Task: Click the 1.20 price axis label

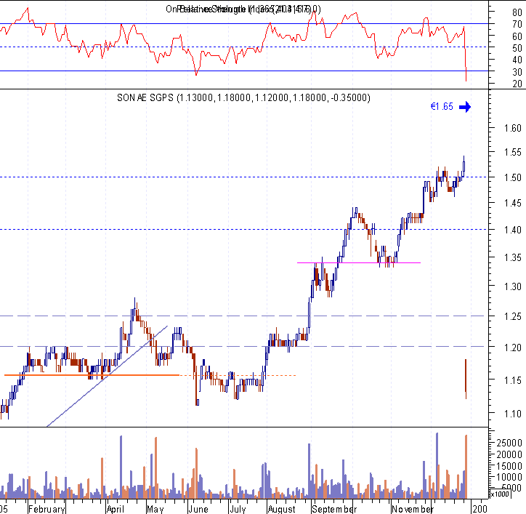Action: point(513,347)
